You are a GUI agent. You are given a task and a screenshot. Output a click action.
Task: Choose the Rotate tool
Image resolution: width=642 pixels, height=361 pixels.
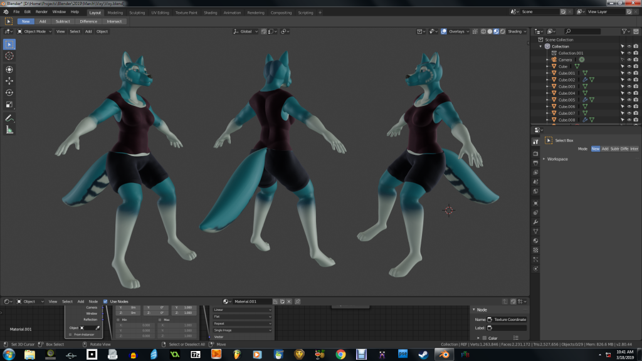[9, 93]
